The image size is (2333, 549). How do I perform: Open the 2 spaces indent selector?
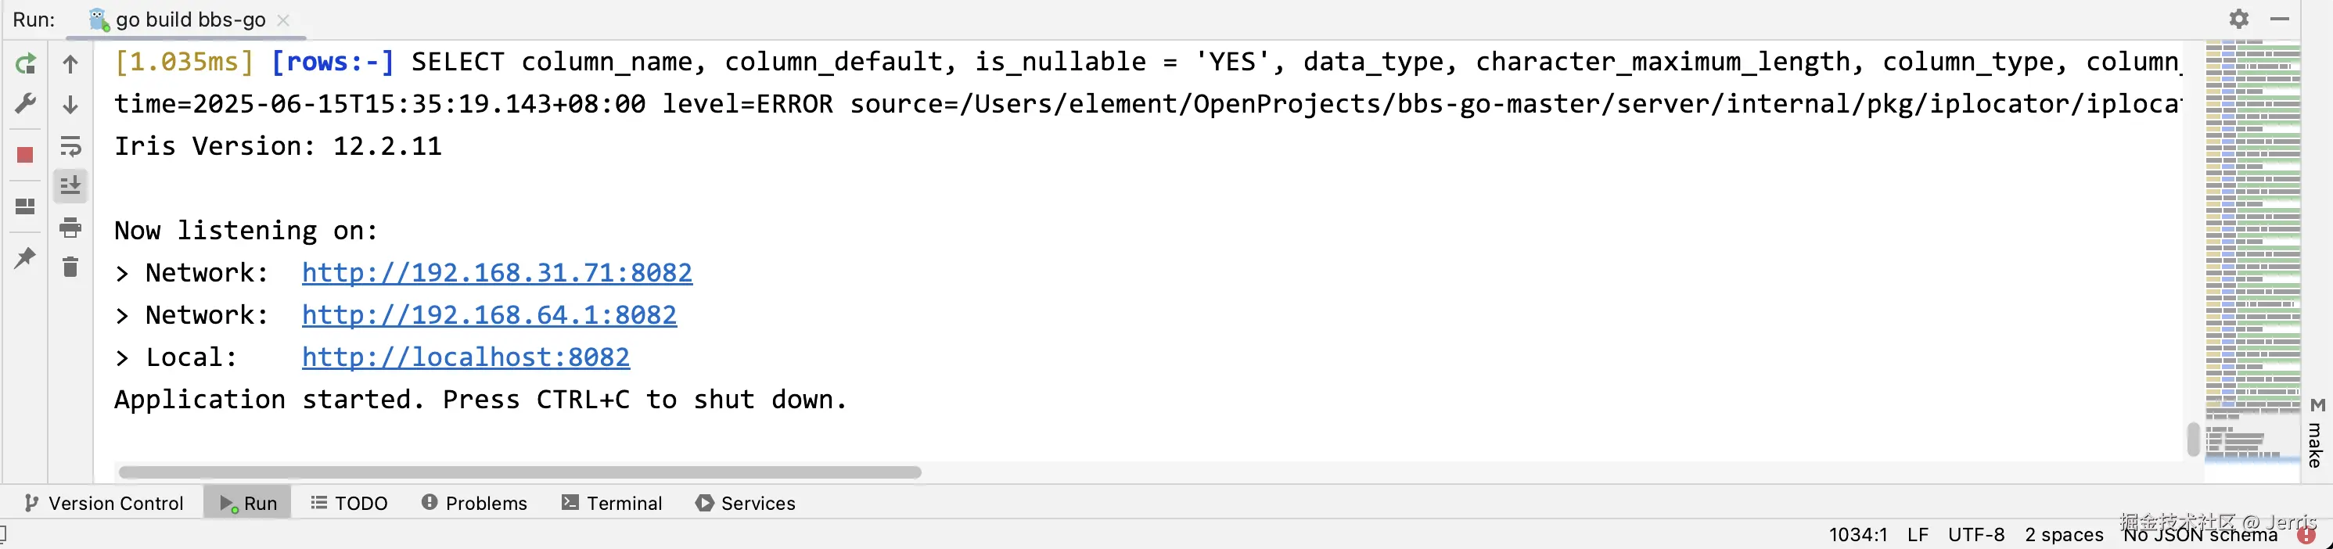pos(2063,534)
